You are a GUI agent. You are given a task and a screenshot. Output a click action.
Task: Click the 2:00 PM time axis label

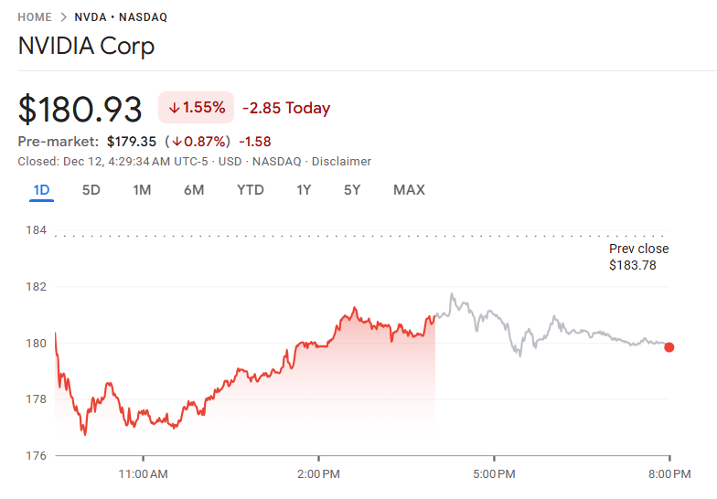318,474
